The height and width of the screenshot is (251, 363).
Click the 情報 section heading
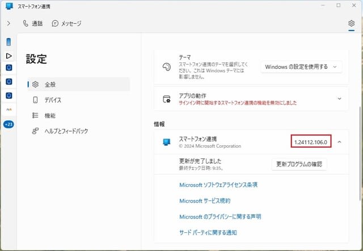(x=159, y=124)
